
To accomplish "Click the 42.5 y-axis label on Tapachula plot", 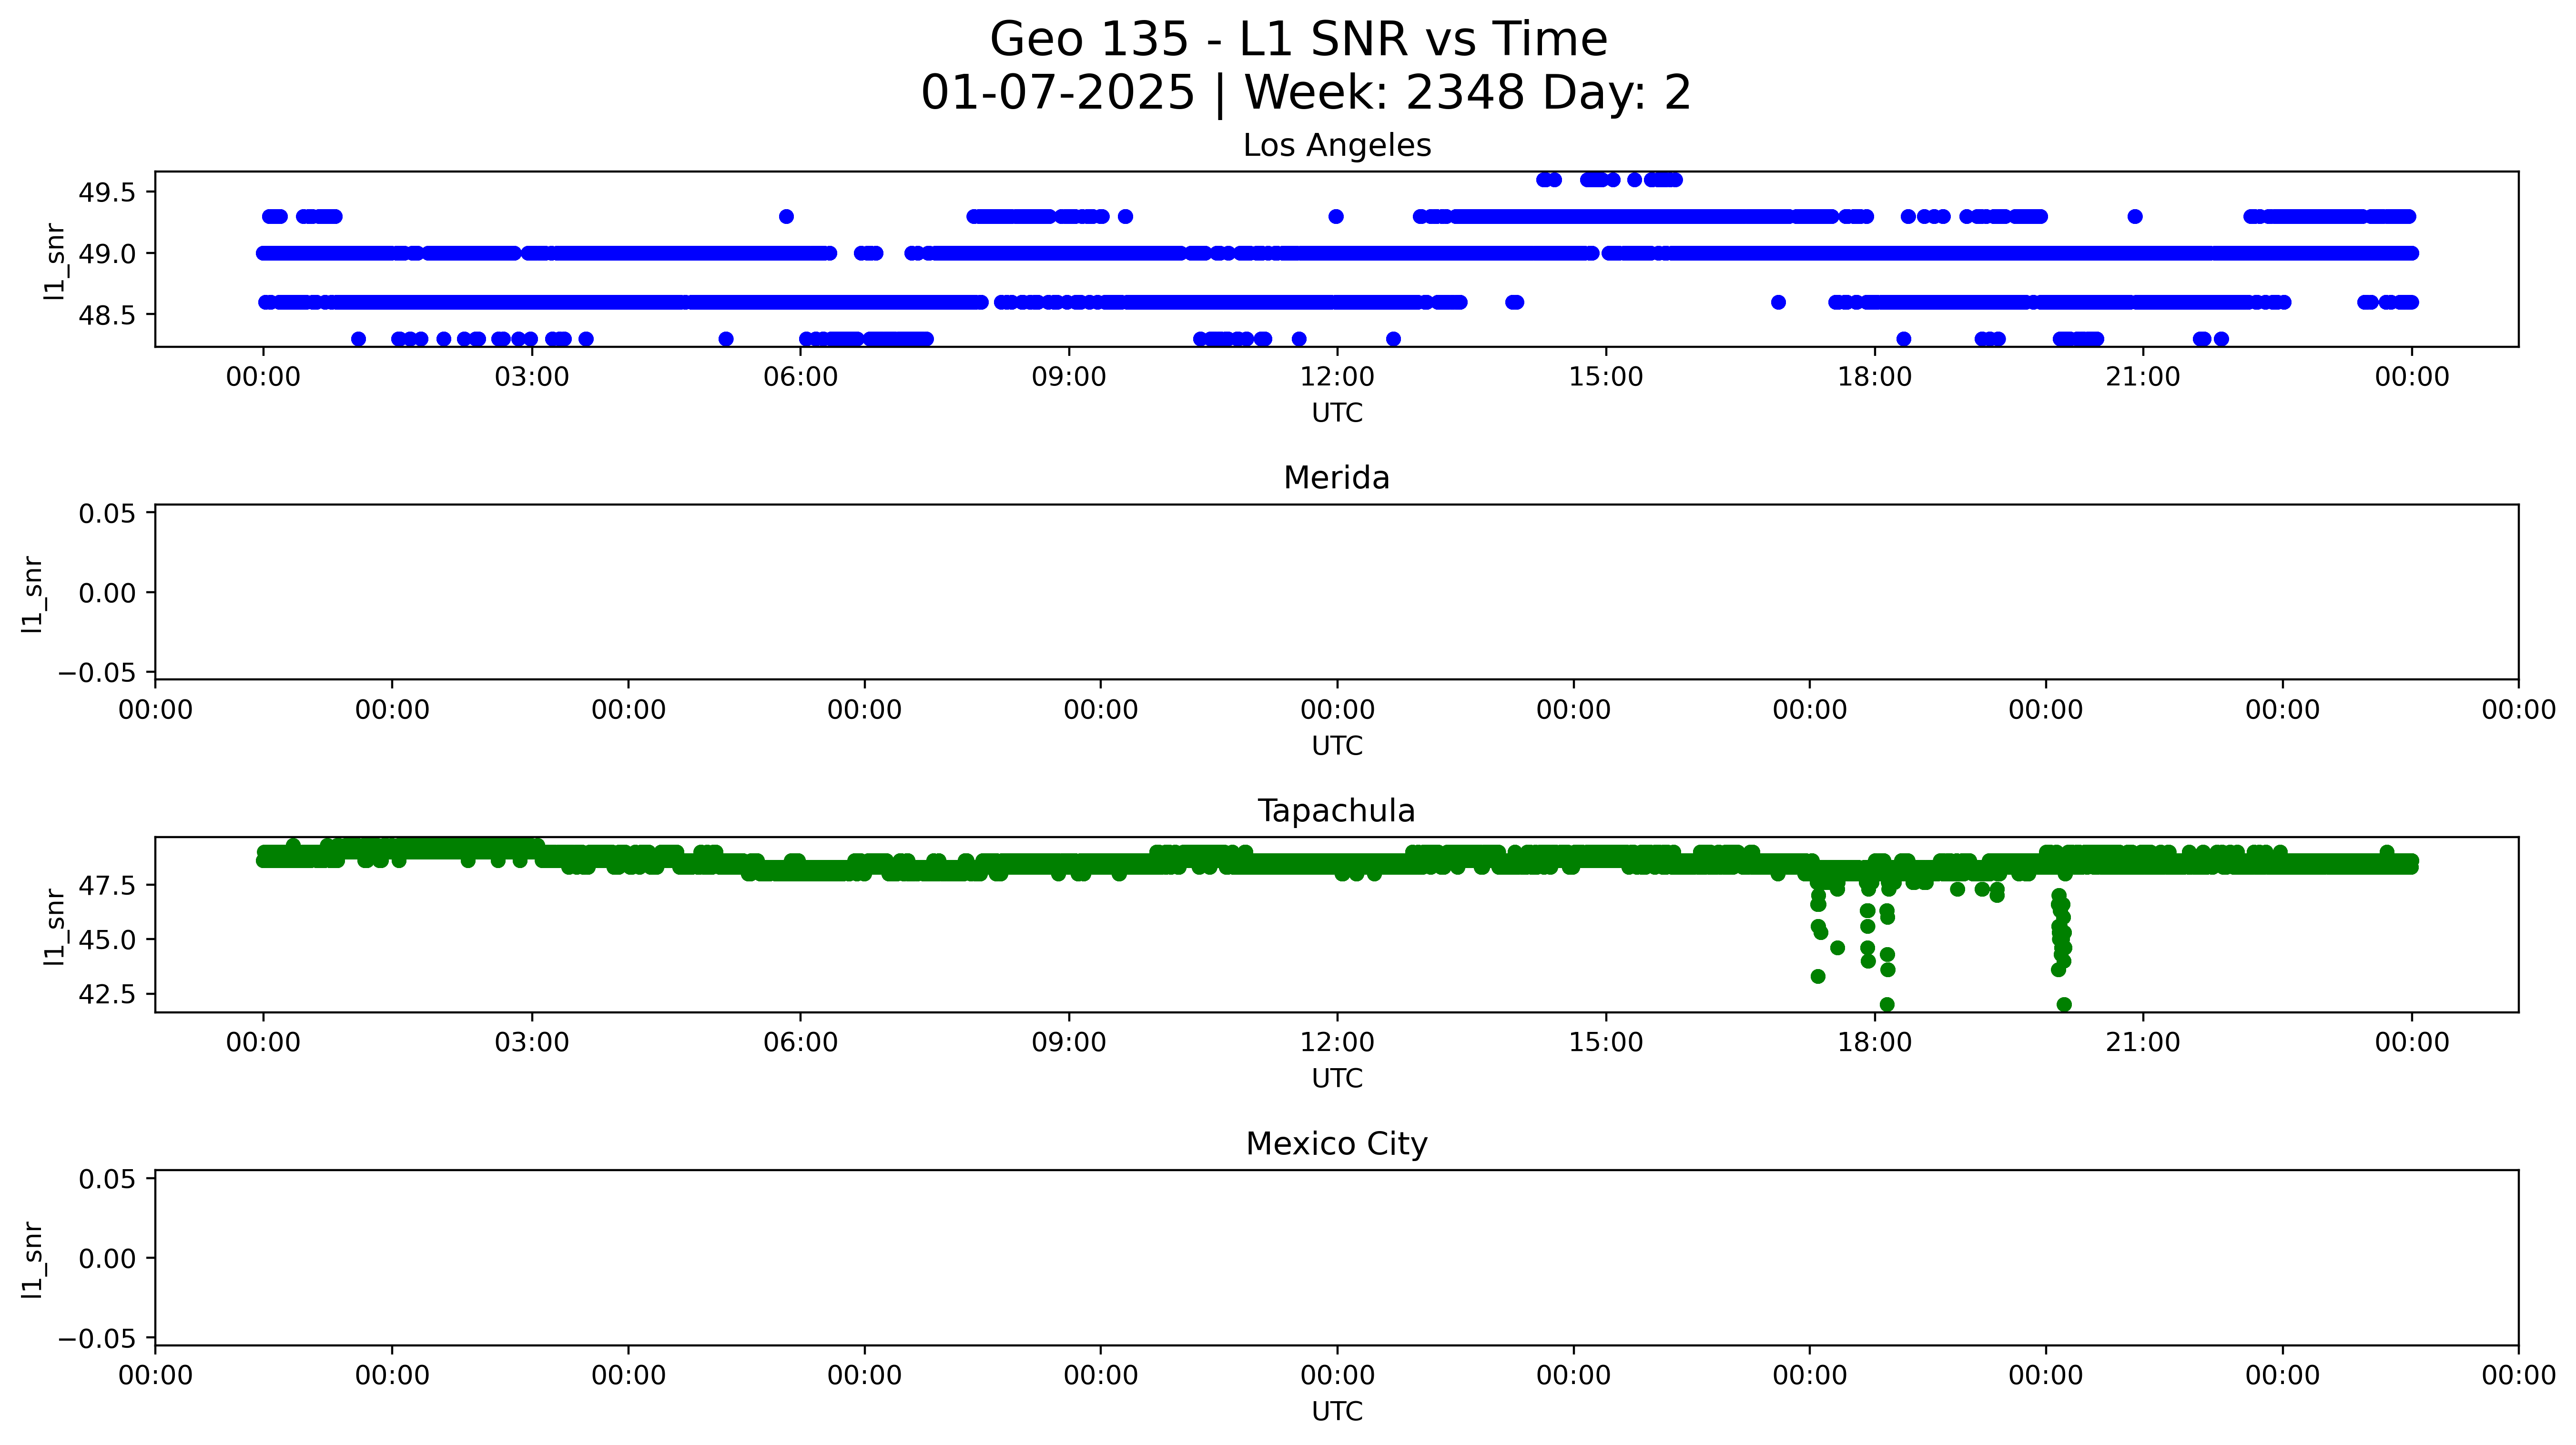I will (107, 994).
